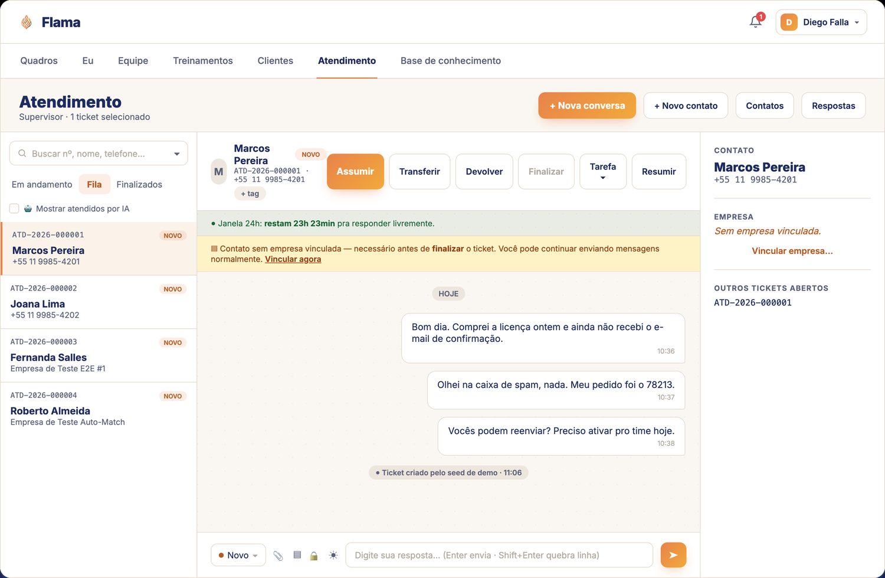This screenshot has width=885, height=578.
Task: Click the search magnifier icon
Action: 22,154
